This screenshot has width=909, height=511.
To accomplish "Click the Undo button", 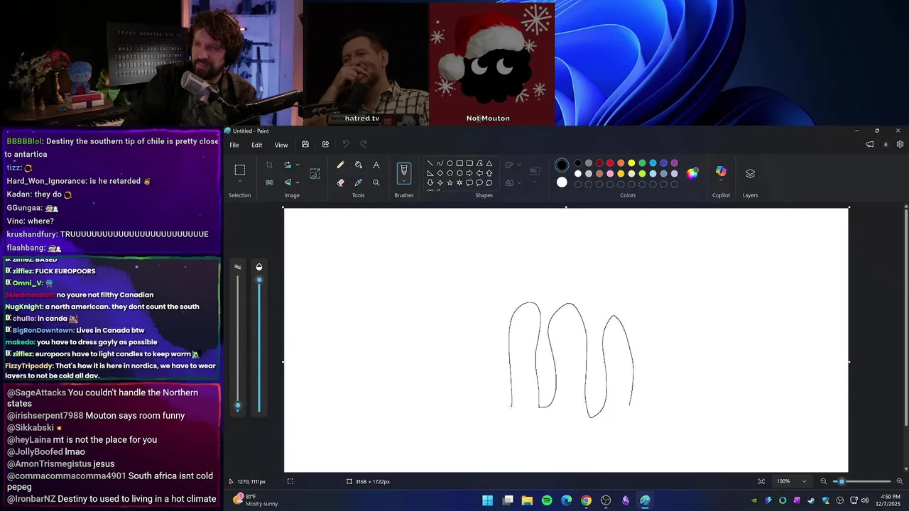I will point(346,145).
